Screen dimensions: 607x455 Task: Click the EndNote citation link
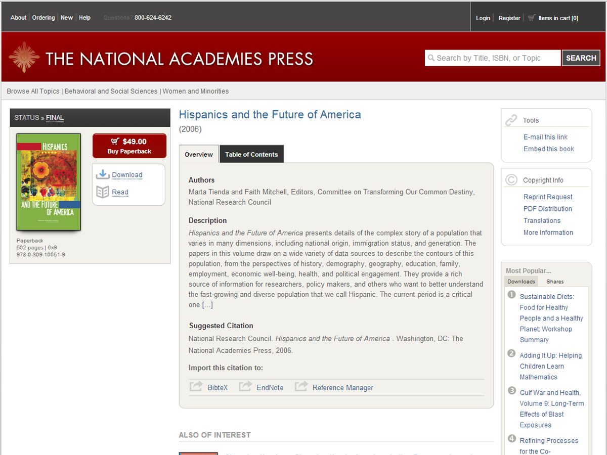coord(270,388)
